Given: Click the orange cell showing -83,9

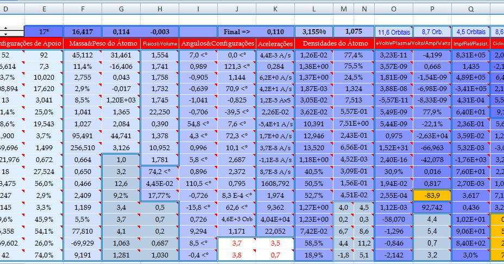Looking at the screenshot, I should click(x=432, y=195).
